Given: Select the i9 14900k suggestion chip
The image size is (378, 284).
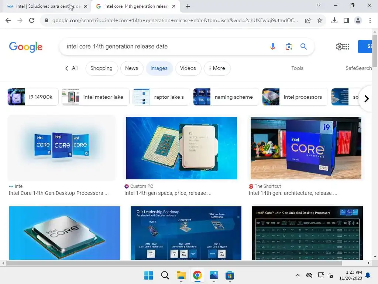Looking at the screenshot, I should click(x=33, y=97).
